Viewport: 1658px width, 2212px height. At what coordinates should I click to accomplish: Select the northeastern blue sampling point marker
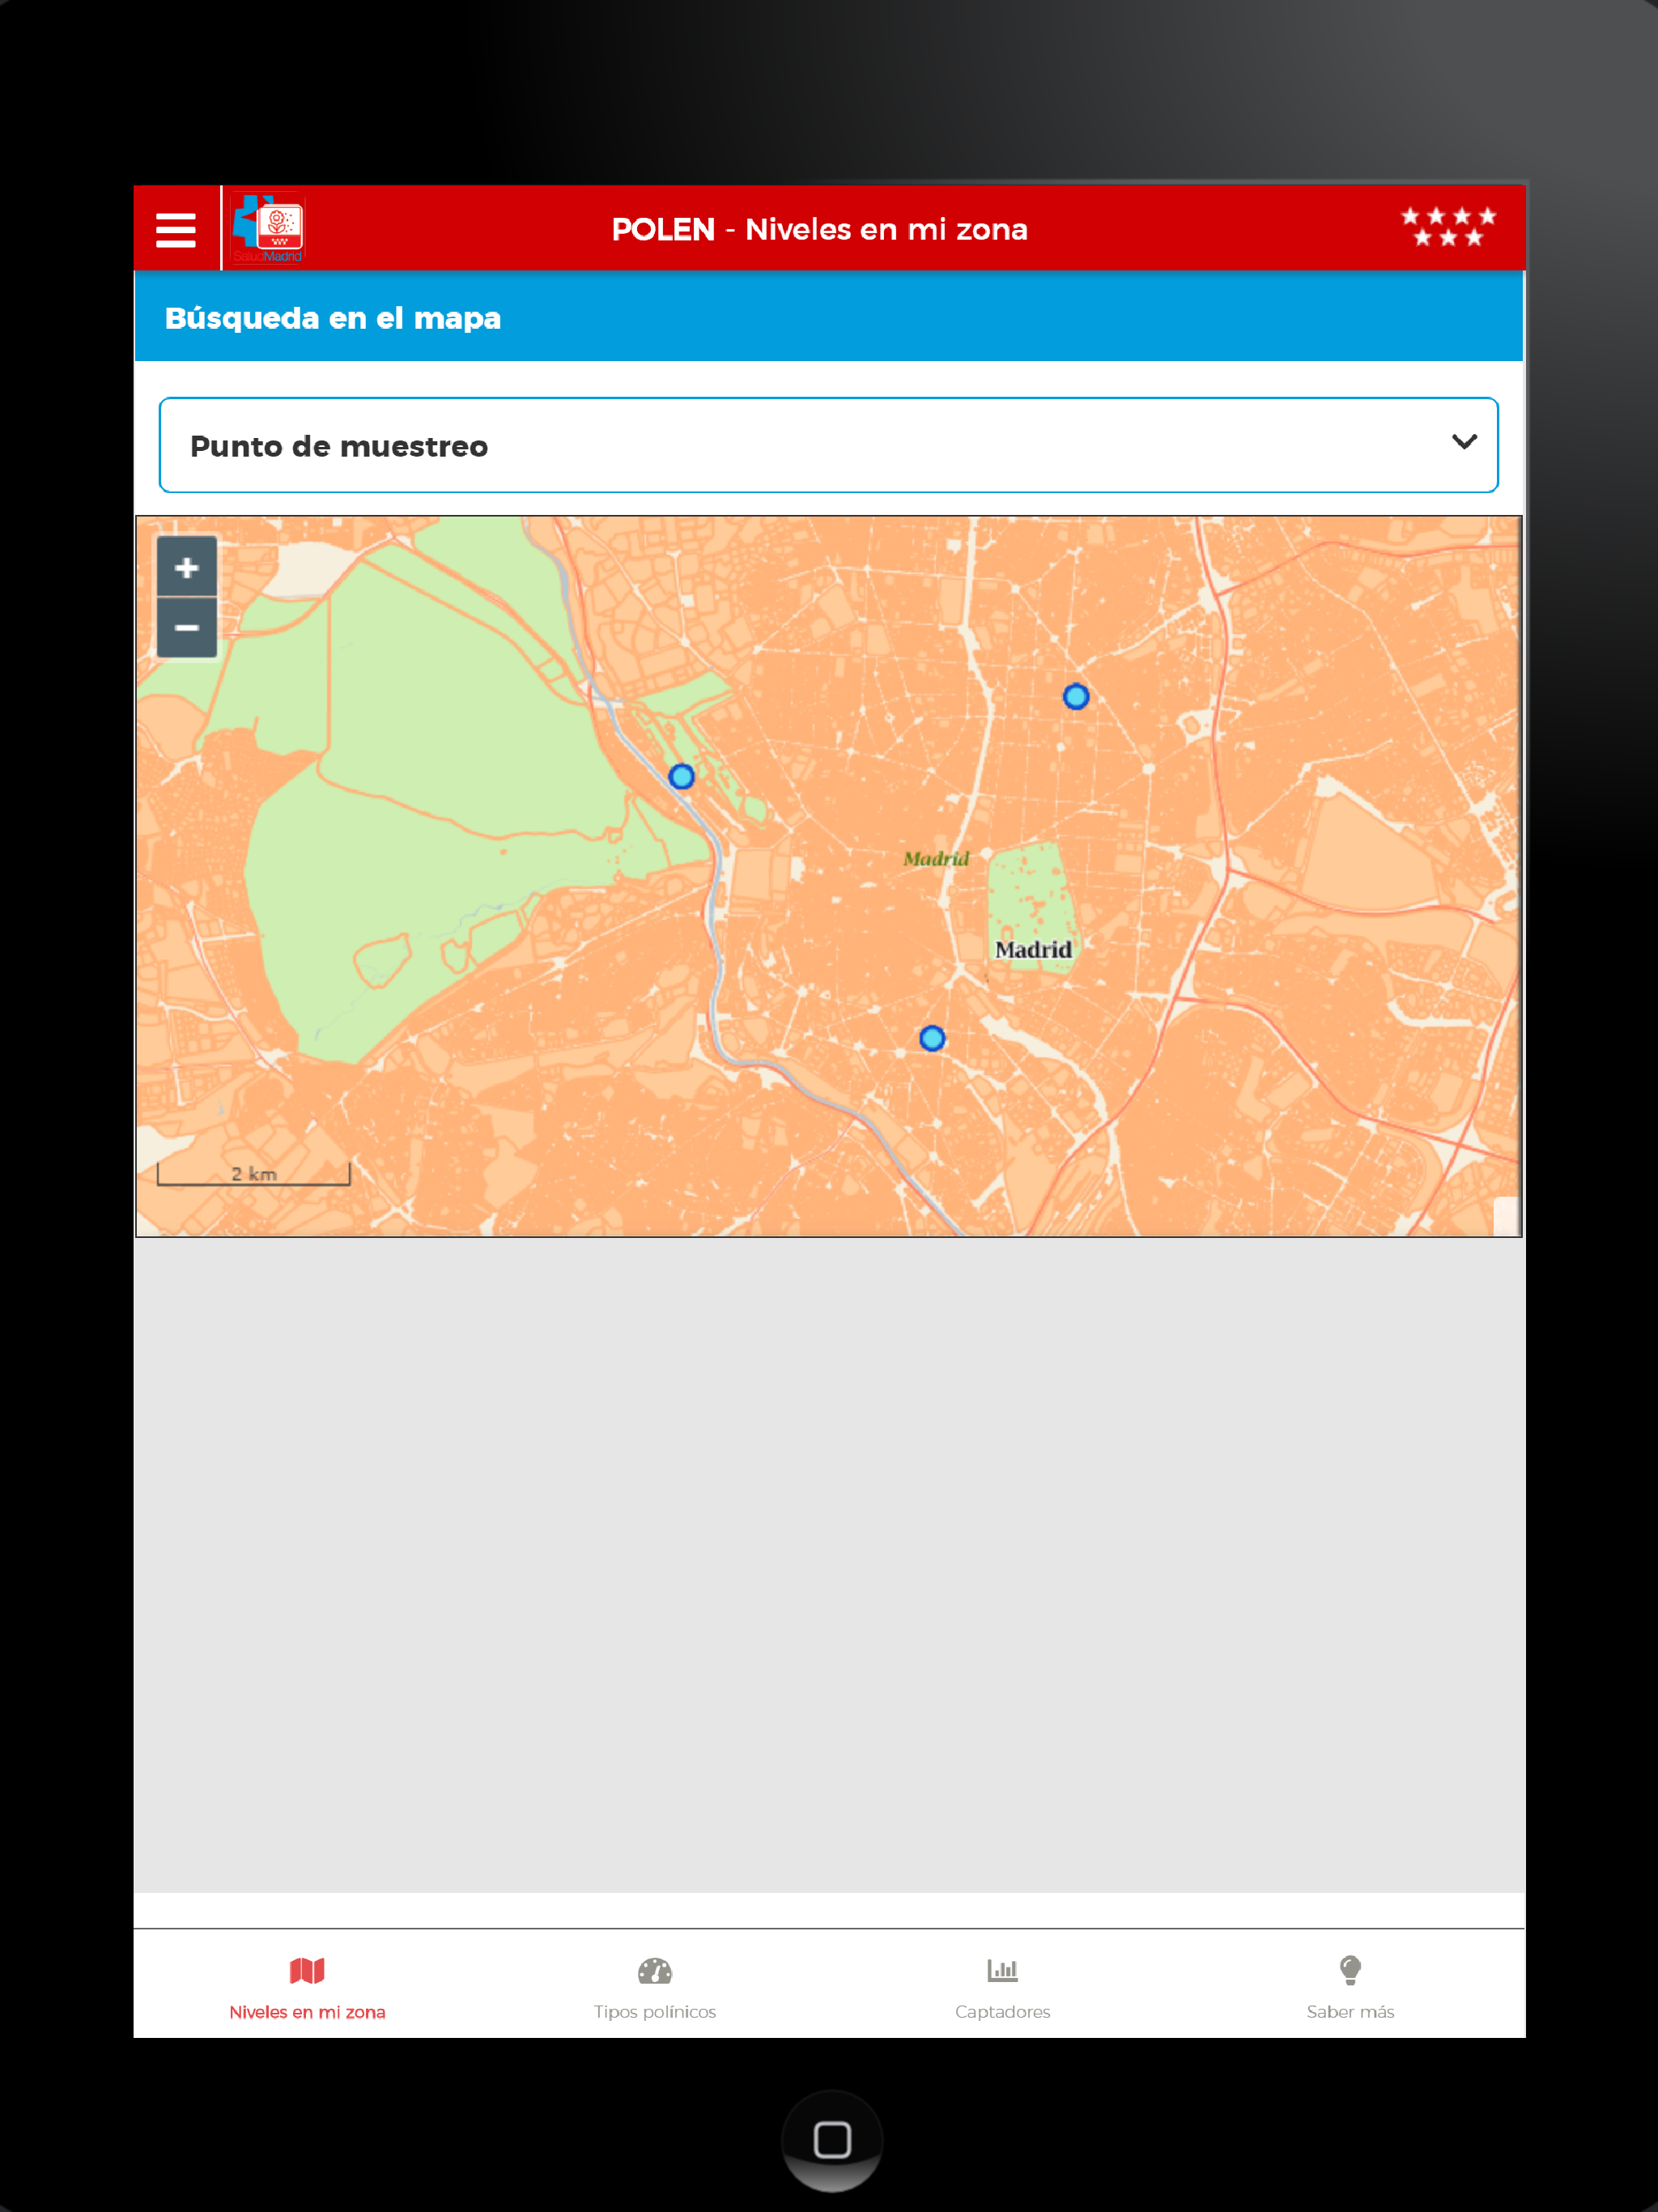pos(1076,697)
